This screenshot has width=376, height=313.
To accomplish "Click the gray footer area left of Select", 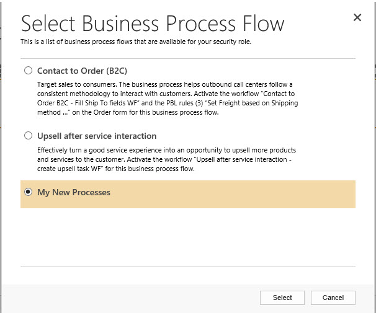I will click(124, 298).
